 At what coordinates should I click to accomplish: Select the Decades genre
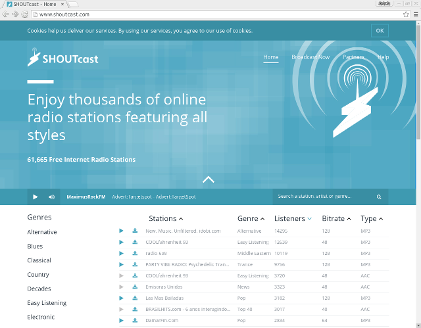tap(39, 289)
